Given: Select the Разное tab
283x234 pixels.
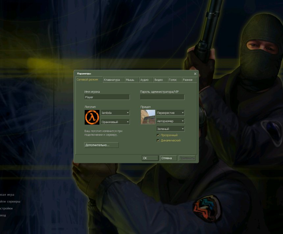Looking at the screenshot, I should point(189,80).
